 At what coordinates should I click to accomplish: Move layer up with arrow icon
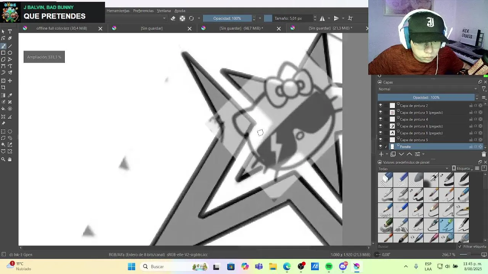pyautogui.click(x=409, y=154)
